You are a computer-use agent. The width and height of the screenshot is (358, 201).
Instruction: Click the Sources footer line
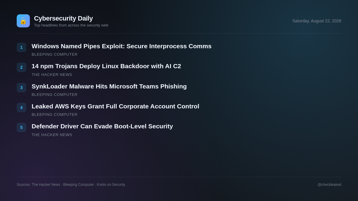tap(71, 185)
